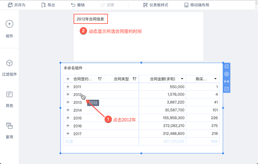This screenshot has height=164, width=258.
Task: Click the 合同金额(求和) column header
Action: point(163,79)
